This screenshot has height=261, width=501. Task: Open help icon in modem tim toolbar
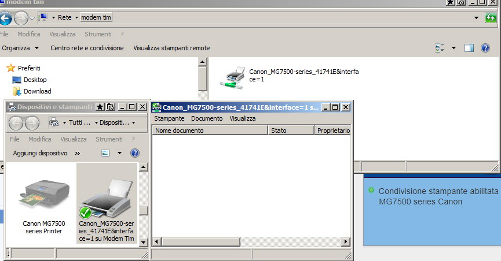click(485, 48)
